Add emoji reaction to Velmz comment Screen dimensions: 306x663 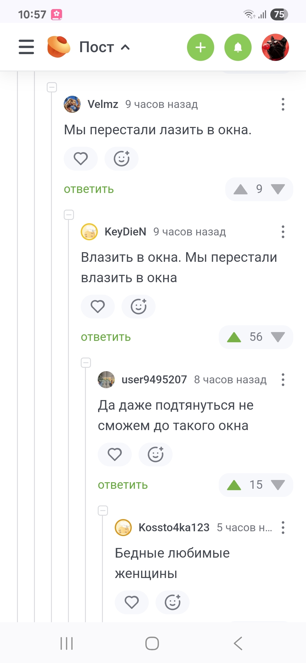(x=122, y=159)
